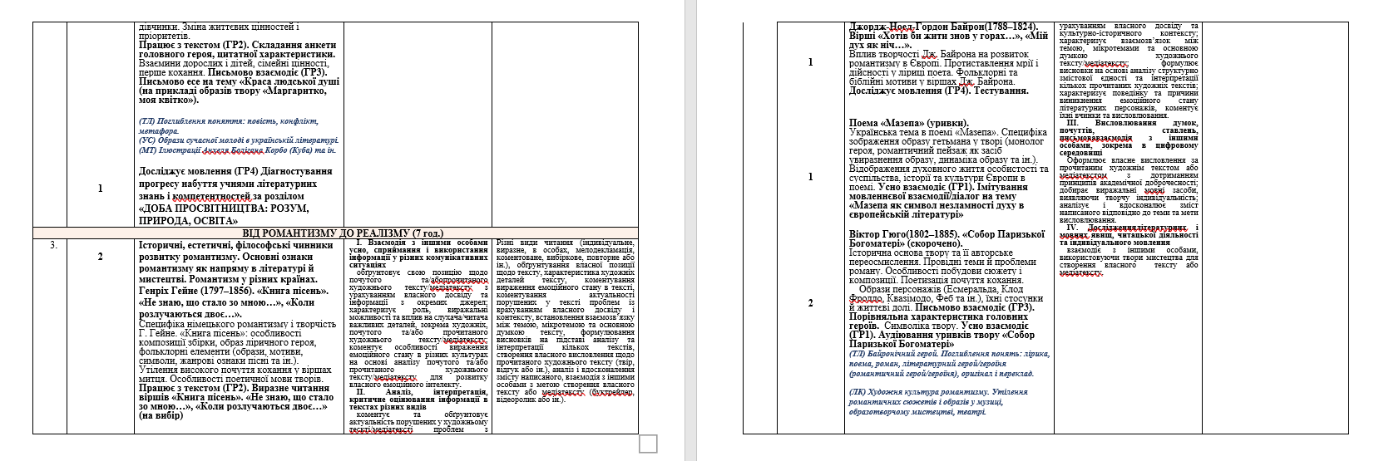The image size is (1379, 461).
Task: Click line "Утілення високого почуття кохання у віршах"
Action: [235, 370]
